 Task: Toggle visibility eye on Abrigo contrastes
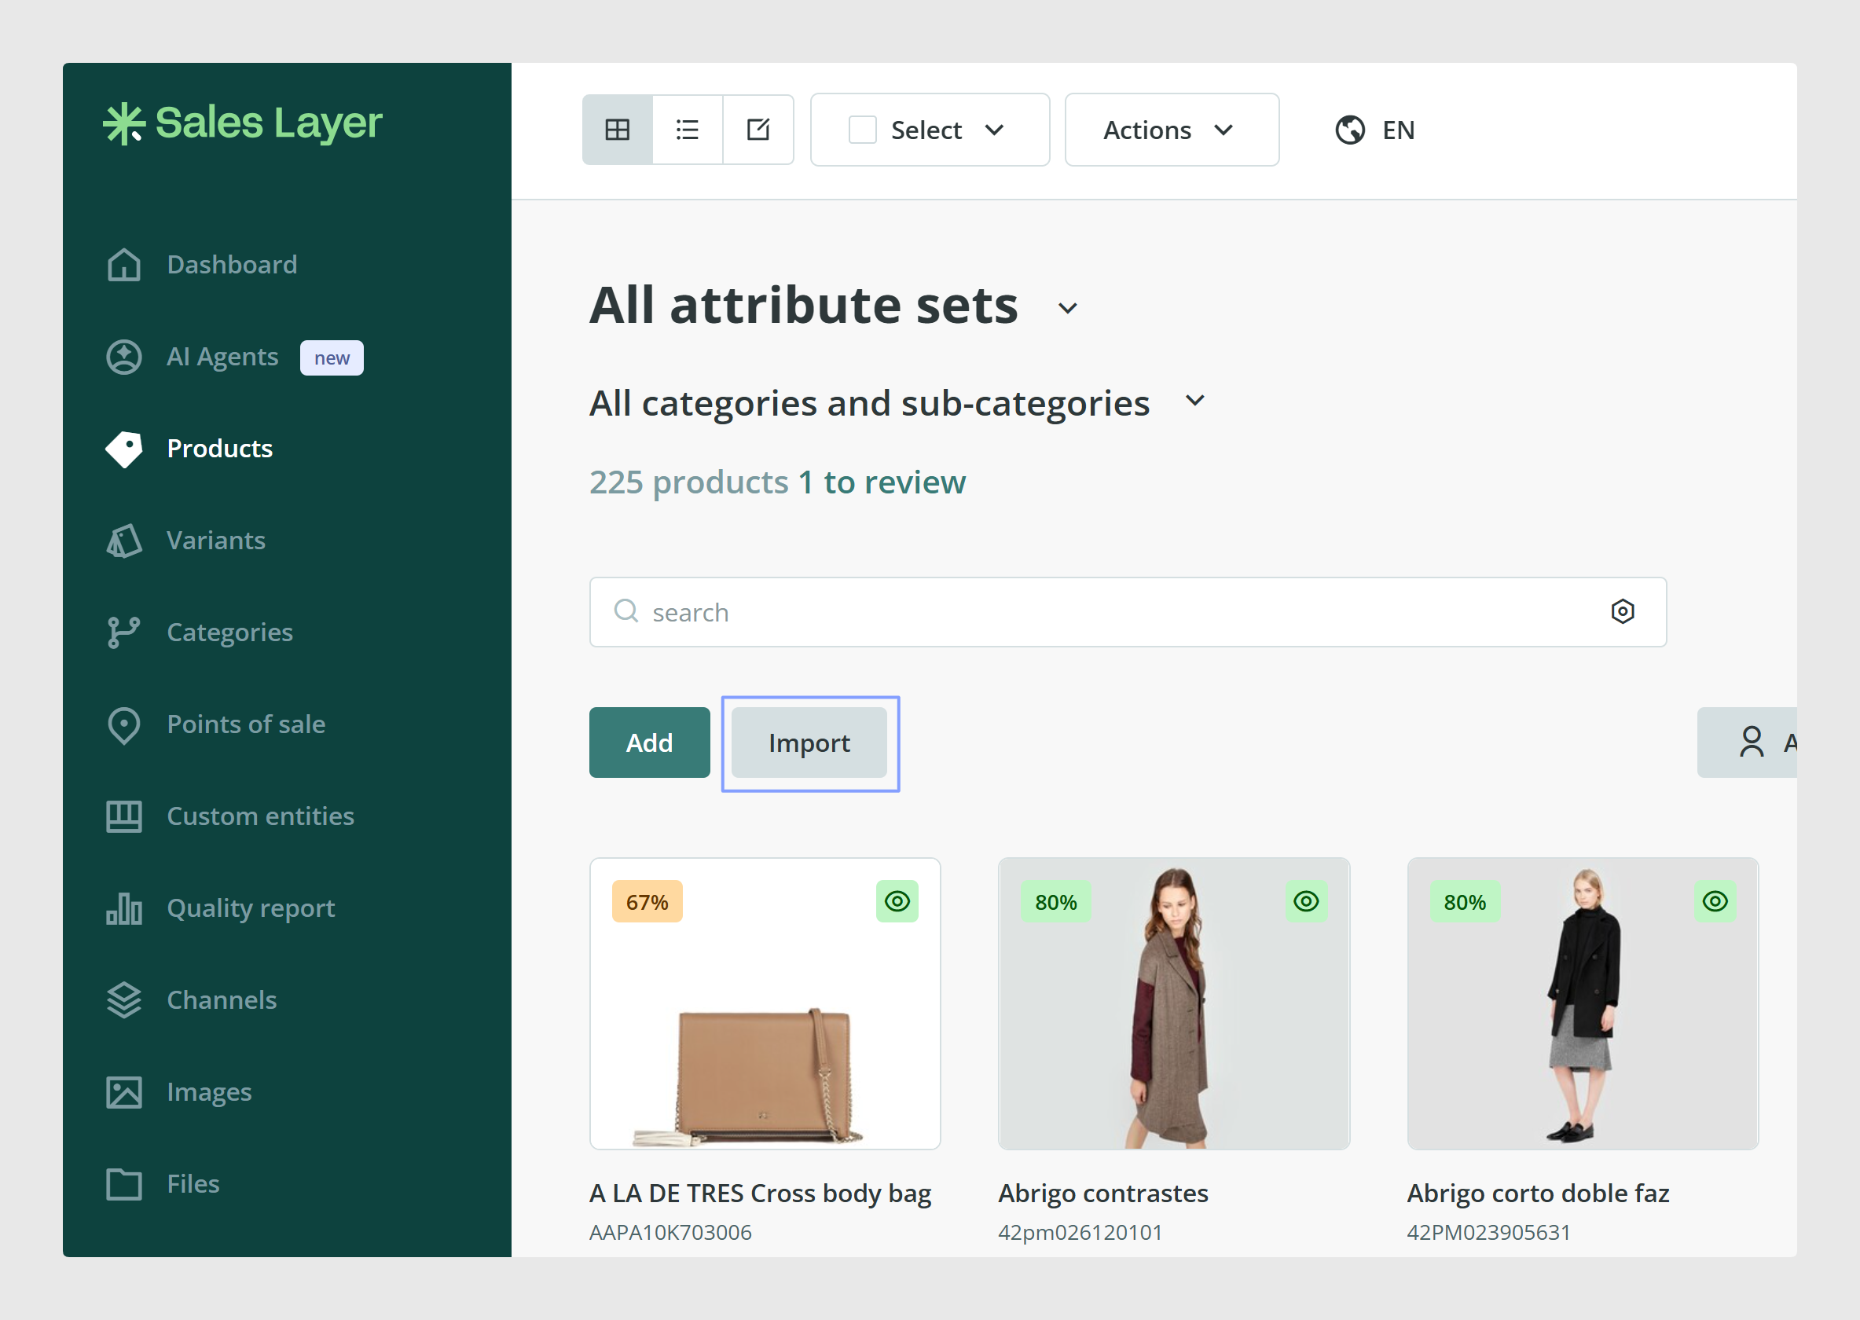[1305, 901]
